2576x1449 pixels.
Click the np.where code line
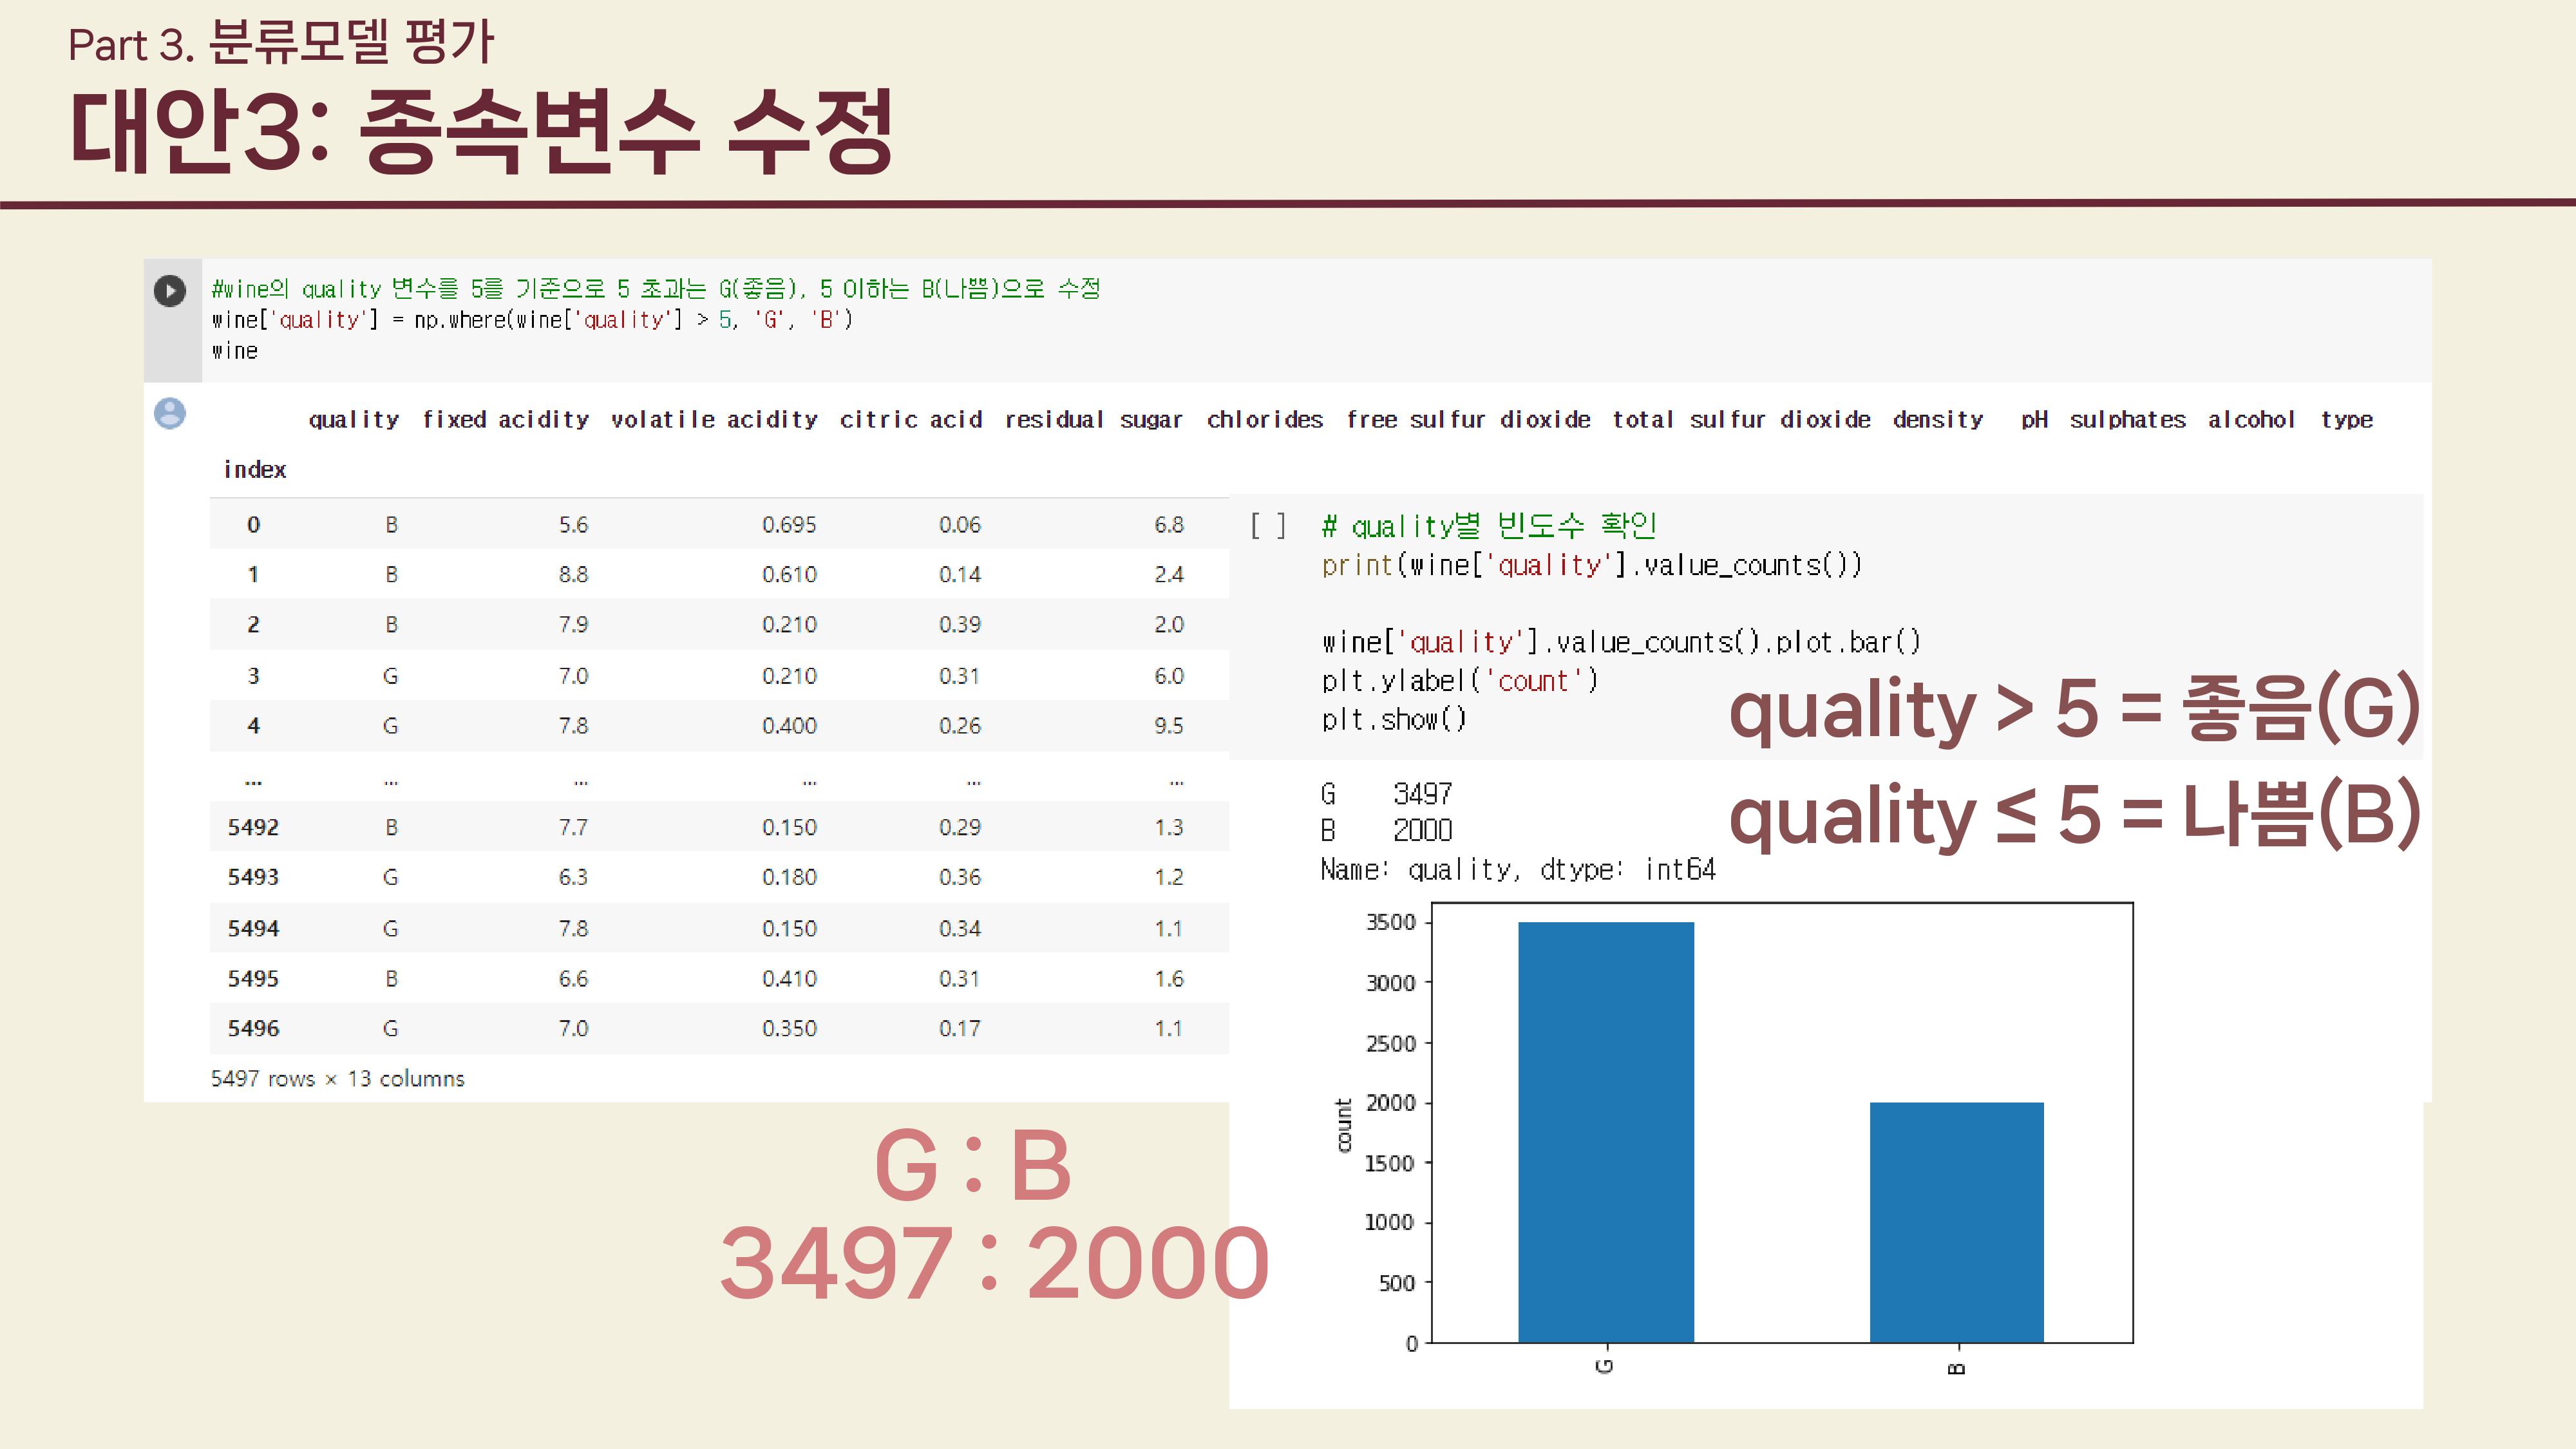tap(531, 320)
